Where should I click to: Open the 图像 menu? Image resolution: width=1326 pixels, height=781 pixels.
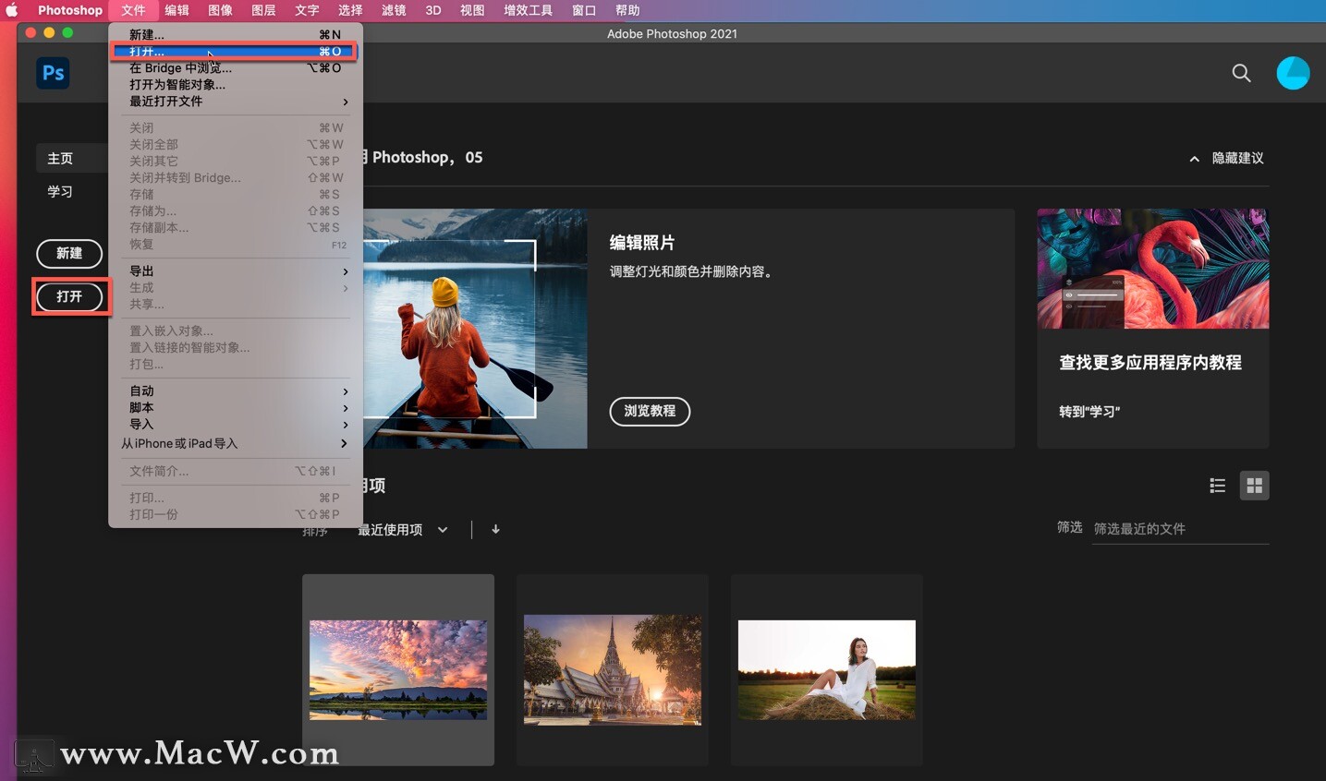click(x=220, y=10)
